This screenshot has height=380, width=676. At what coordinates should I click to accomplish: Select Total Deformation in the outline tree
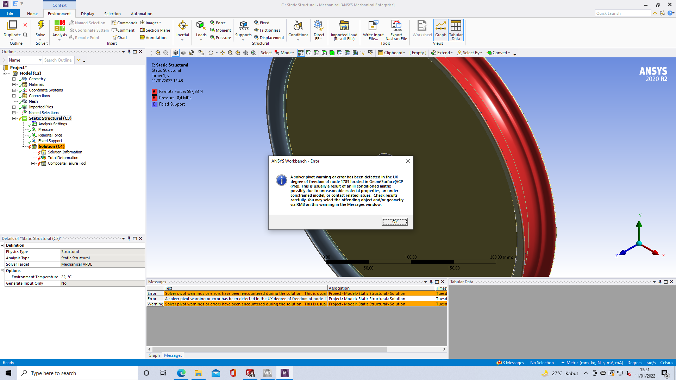coord(63,158)
